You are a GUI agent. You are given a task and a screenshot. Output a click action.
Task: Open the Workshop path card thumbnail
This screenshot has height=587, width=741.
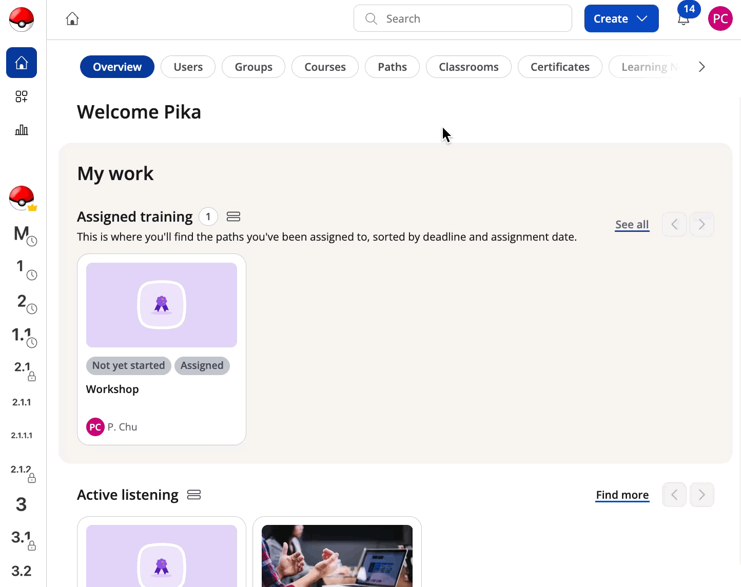[x=162, y=305]
